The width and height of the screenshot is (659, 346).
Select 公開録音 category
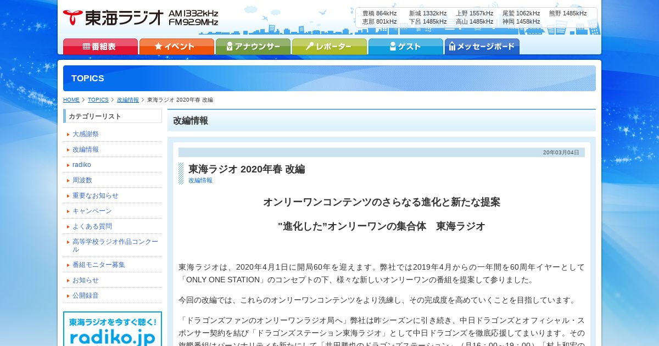(x=86, y=295)
